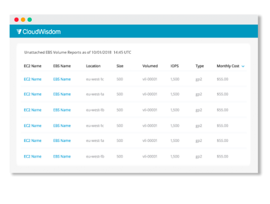Viewport: 270px width, 204px height.
Task: Sort by the Volumed column header
Action: [150, 66]
